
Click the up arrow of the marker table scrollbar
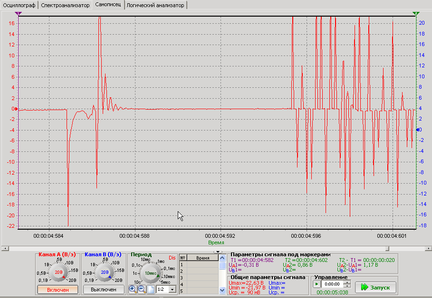[x=222, y=258]
